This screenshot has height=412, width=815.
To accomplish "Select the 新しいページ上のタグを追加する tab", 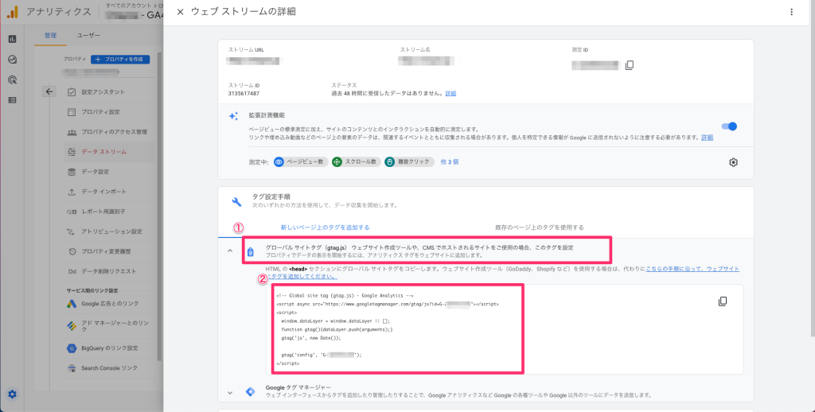I will (x=325, y=227).
